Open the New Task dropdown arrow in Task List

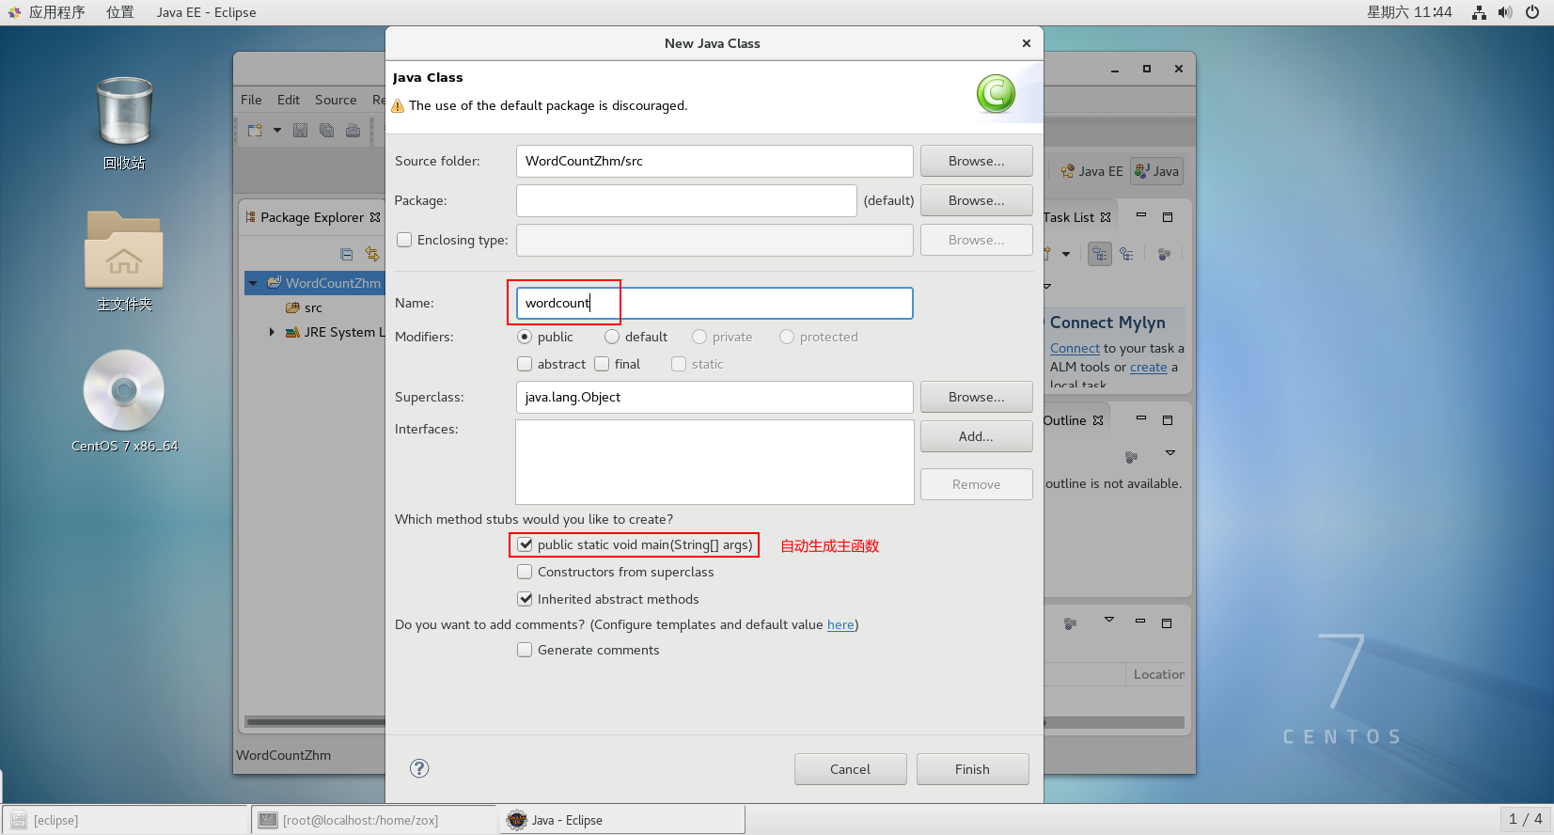tap(1066, 254)
